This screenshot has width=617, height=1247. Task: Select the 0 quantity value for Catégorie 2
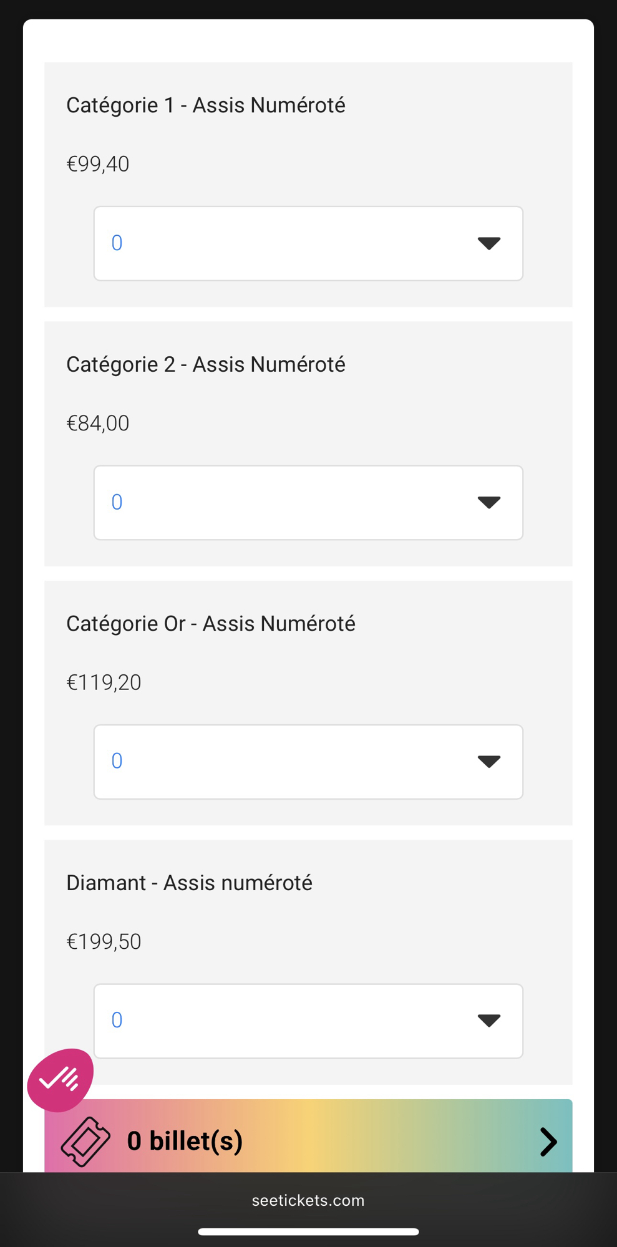pos(117,502)
